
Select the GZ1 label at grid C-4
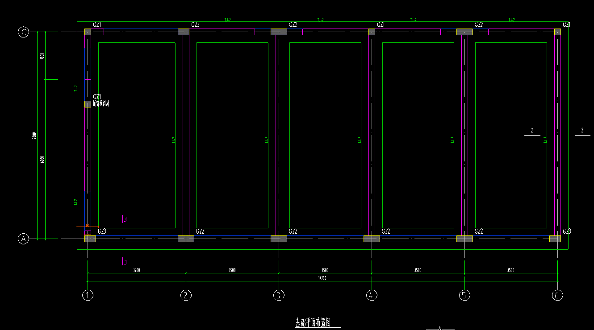(x=381, y=25)
